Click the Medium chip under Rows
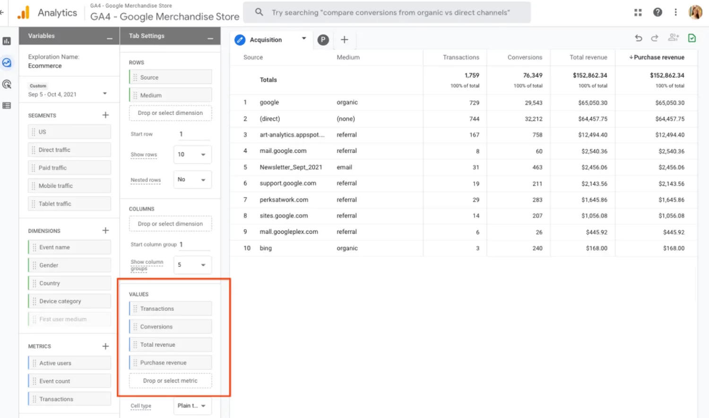Viewport: 709px width, 418px height. point(170,95)
